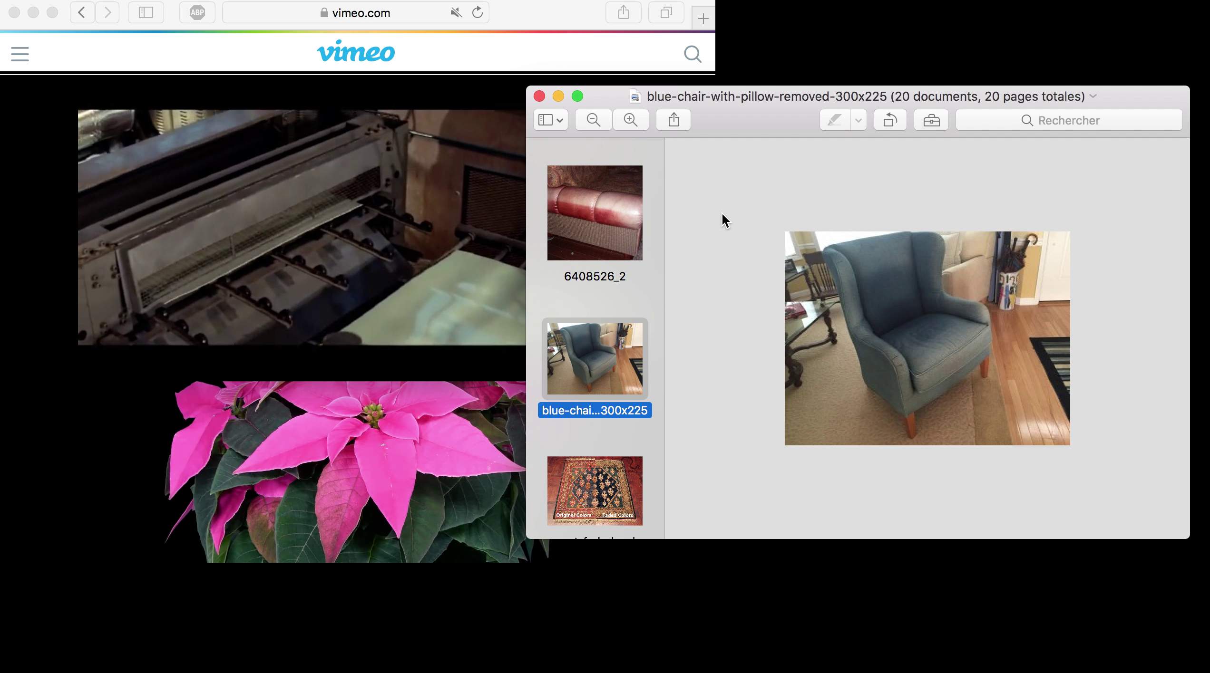Image resolution: width=1210 pixels, height=673 pixels.
Task: Click the Rechercher search field
Action: [1069, 120]
